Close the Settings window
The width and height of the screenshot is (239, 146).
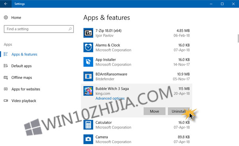(x=233, y=4)
